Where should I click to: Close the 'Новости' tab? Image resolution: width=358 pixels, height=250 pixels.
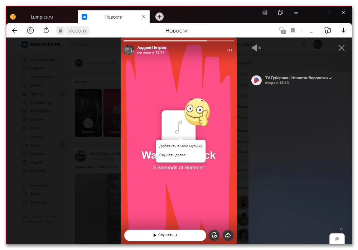(144, 17)
